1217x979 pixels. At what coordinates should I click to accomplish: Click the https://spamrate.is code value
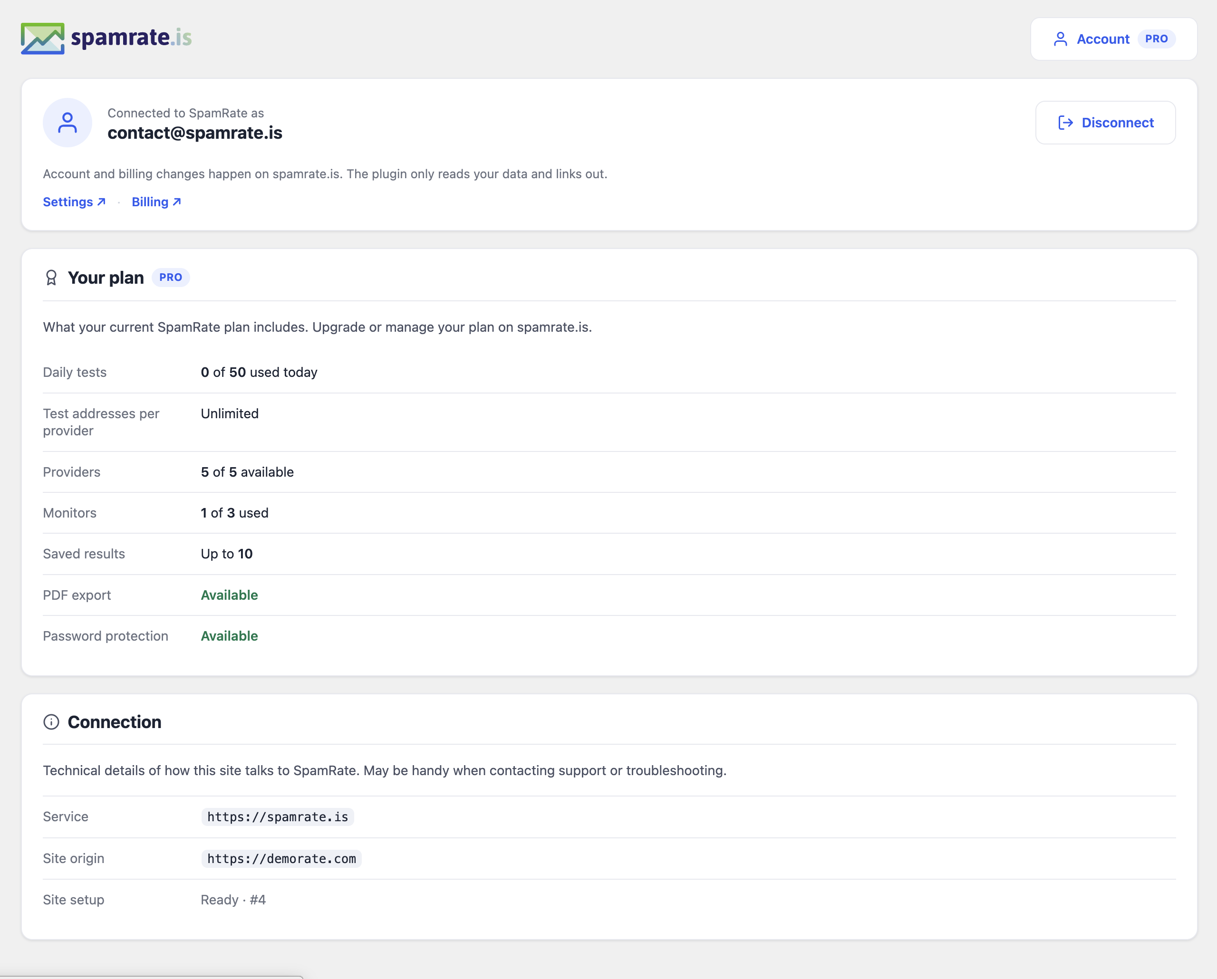coord(278,816)
